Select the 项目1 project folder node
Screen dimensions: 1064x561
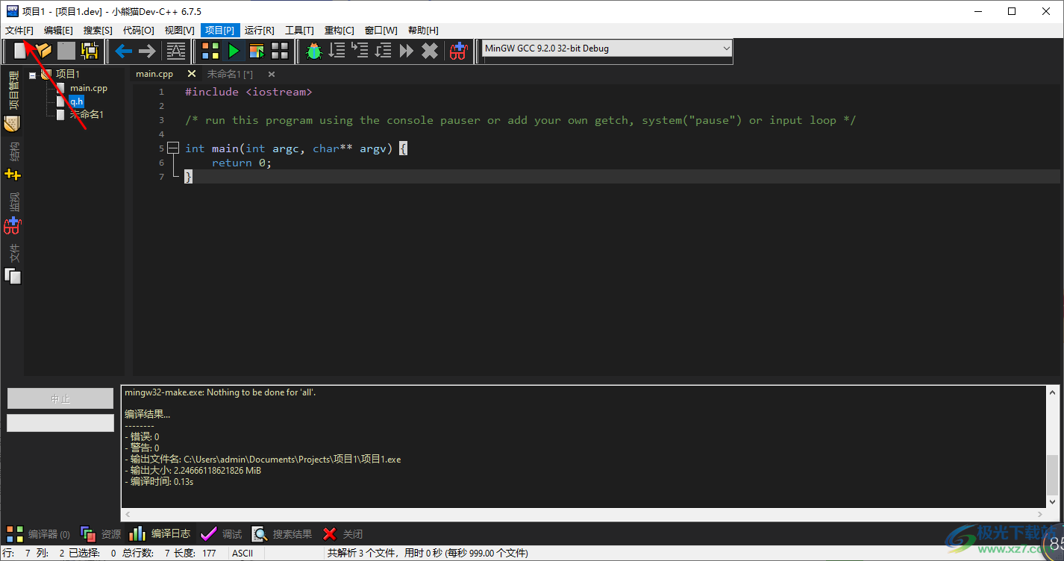[68, 74]
